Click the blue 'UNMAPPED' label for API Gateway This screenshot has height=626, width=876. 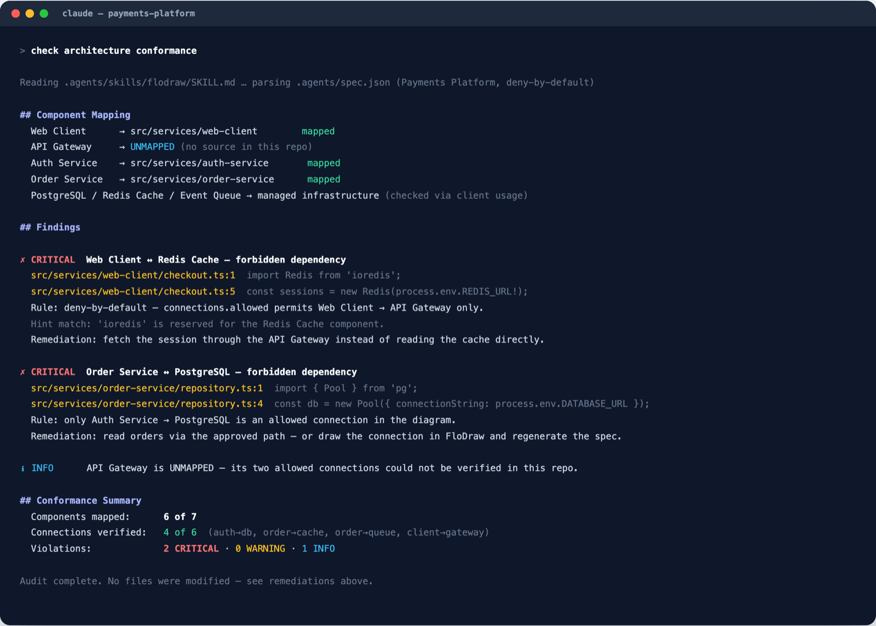152,147
